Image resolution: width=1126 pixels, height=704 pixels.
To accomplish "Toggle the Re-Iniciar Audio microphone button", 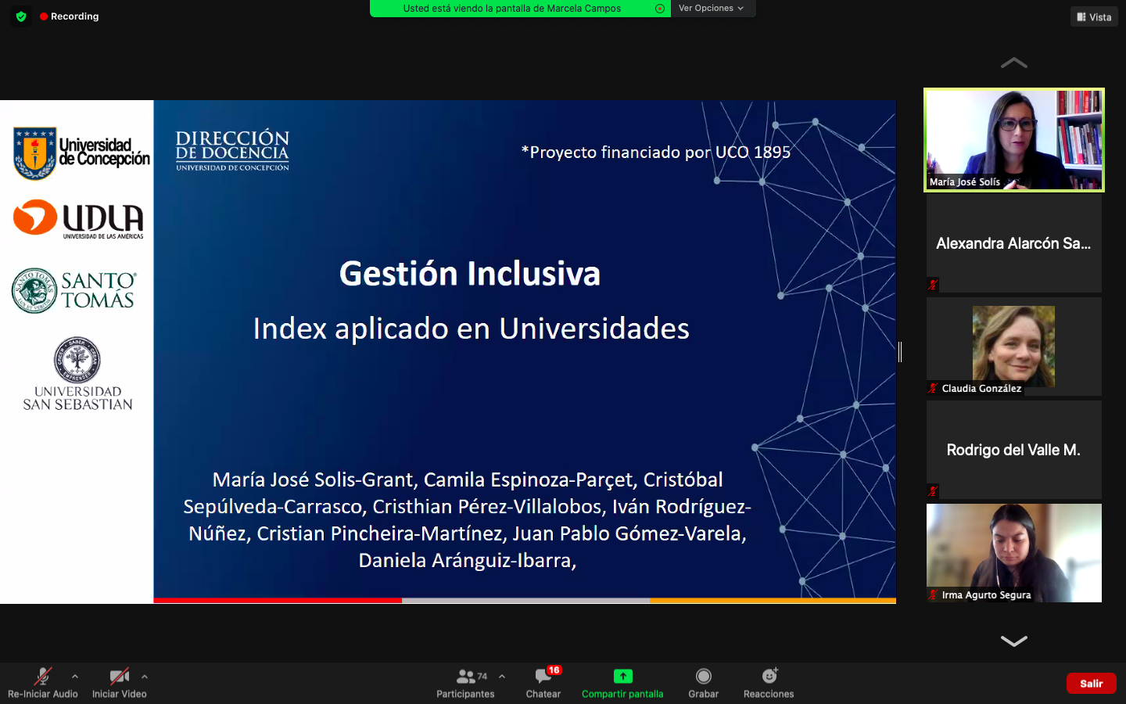I will click(x=43, y=683).
